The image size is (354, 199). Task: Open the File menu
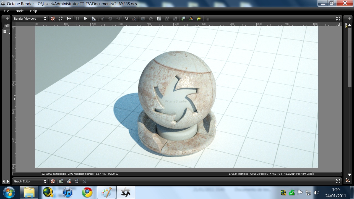click(x=6, y=11)
